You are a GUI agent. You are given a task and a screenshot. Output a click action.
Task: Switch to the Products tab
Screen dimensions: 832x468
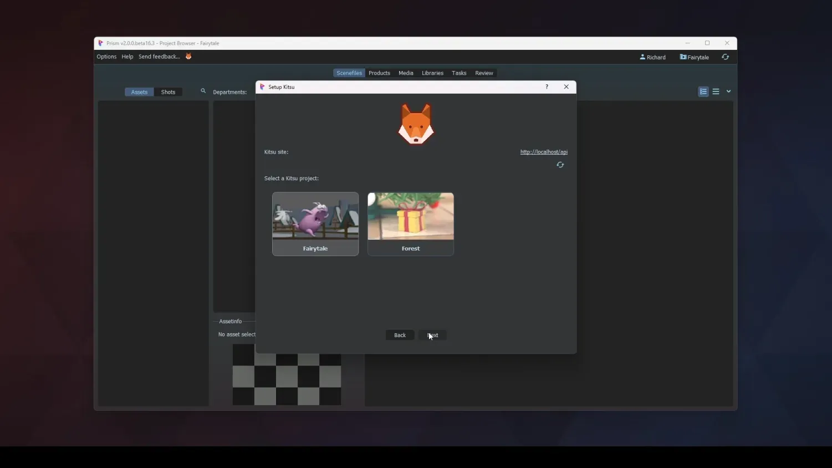380,73
